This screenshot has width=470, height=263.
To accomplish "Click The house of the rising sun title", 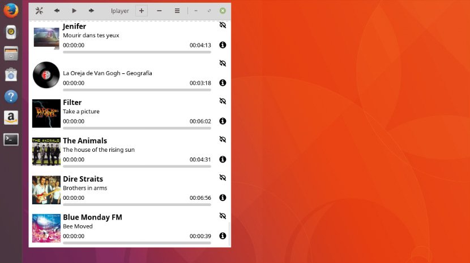I will [x=99, y=150].
